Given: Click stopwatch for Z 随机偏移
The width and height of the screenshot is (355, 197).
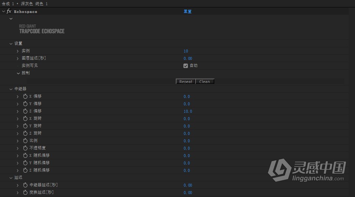Looking at the screenshot, I should click(25, 170).
